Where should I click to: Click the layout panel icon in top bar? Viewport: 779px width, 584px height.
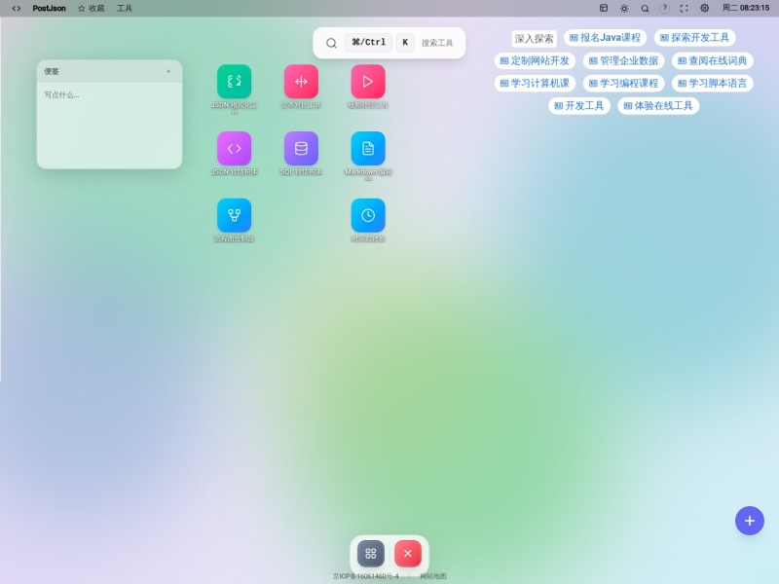tap(604, 8)
